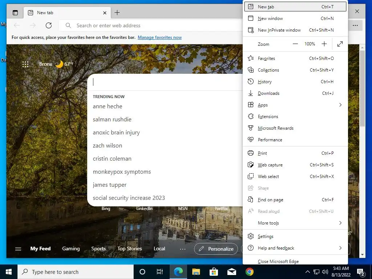The height and width of the screenshot is (279, 372).
Task: Decrease zoom with minus button
Action: tap(295, 44)
